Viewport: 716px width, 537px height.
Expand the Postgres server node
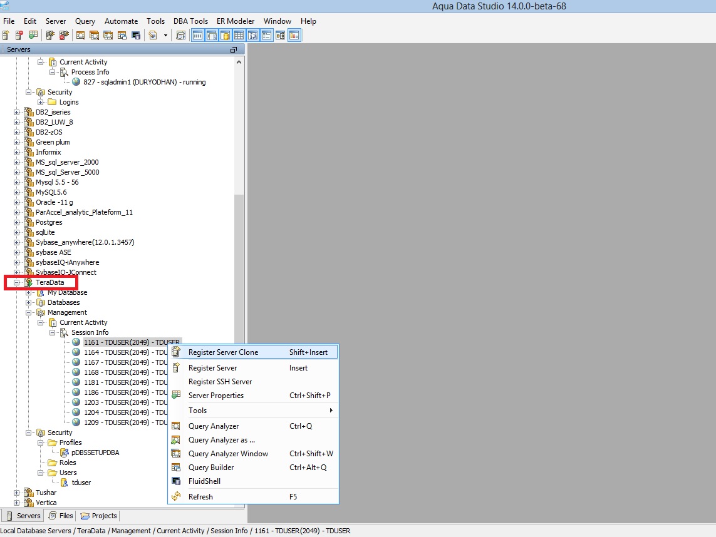pyautogui.click(x=16, y=222)
